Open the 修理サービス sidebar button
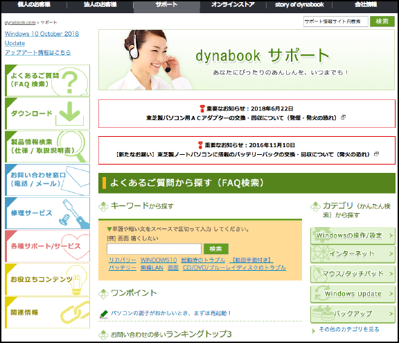This screenshot has height=343, width=399. point(47,213)
